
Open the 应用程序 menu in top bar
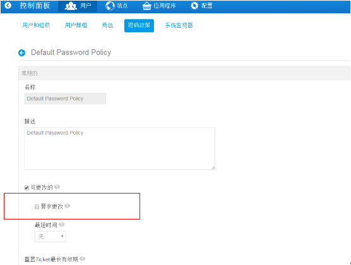tap(159, 6)
